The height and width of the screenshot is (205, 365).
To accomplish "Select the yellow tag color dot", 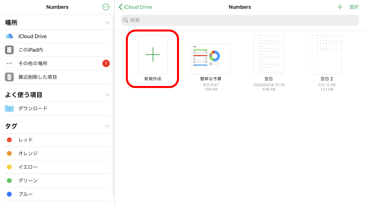I will [10, 167].
